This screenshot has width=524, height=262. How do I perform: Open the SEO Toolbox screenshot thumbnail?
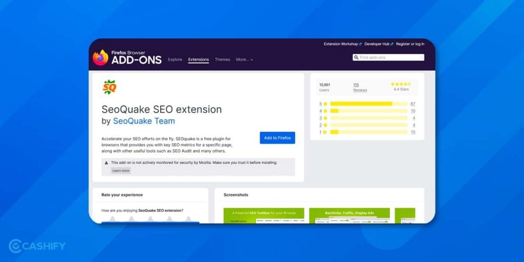[x=264, y=215]
